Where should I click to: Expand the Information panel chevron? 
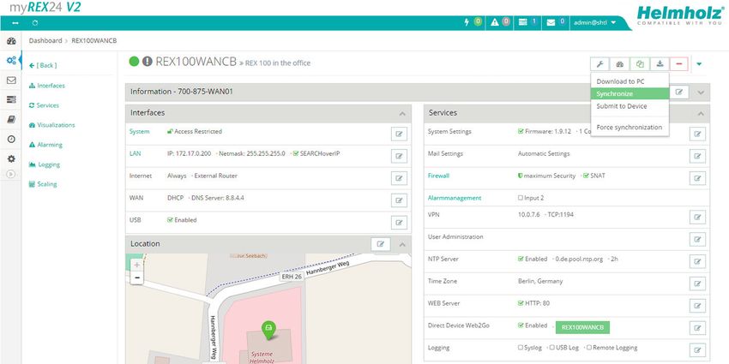(x=701, y=92)
